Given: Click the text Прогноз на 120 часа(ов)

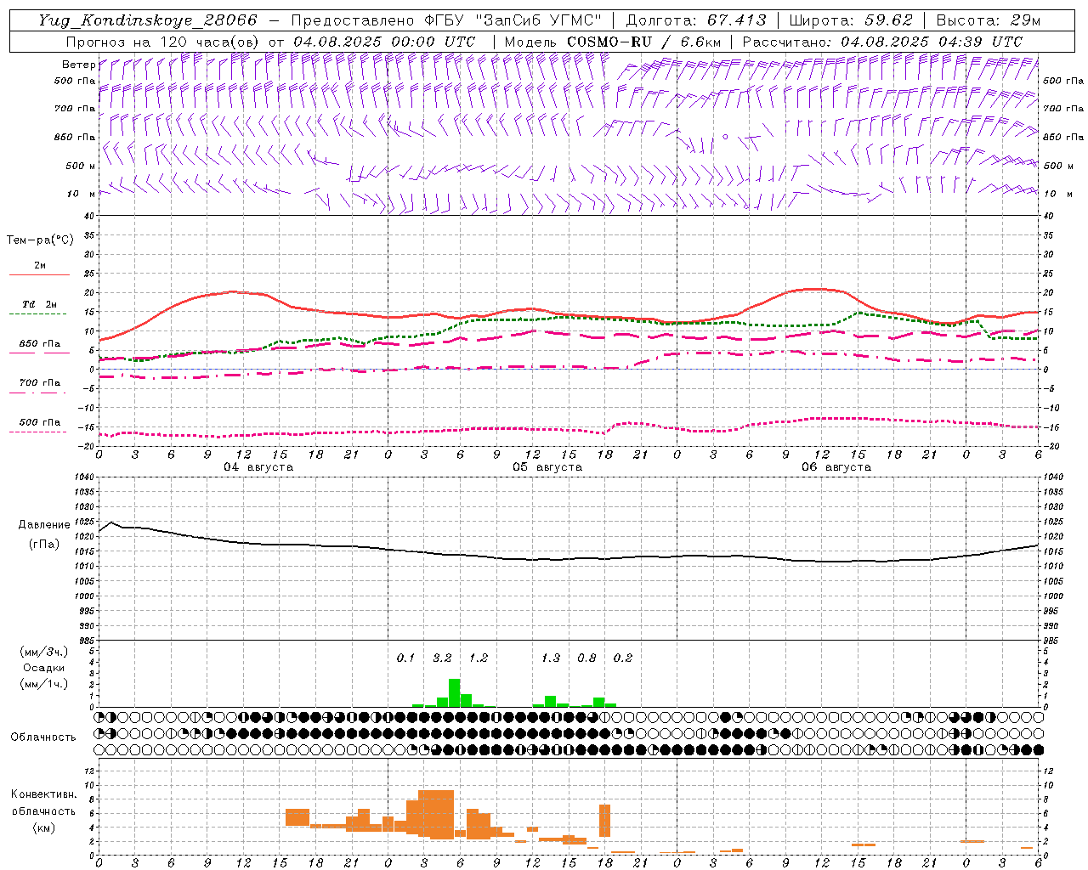Looking at the screenshot, I should (x=163, y=42).
